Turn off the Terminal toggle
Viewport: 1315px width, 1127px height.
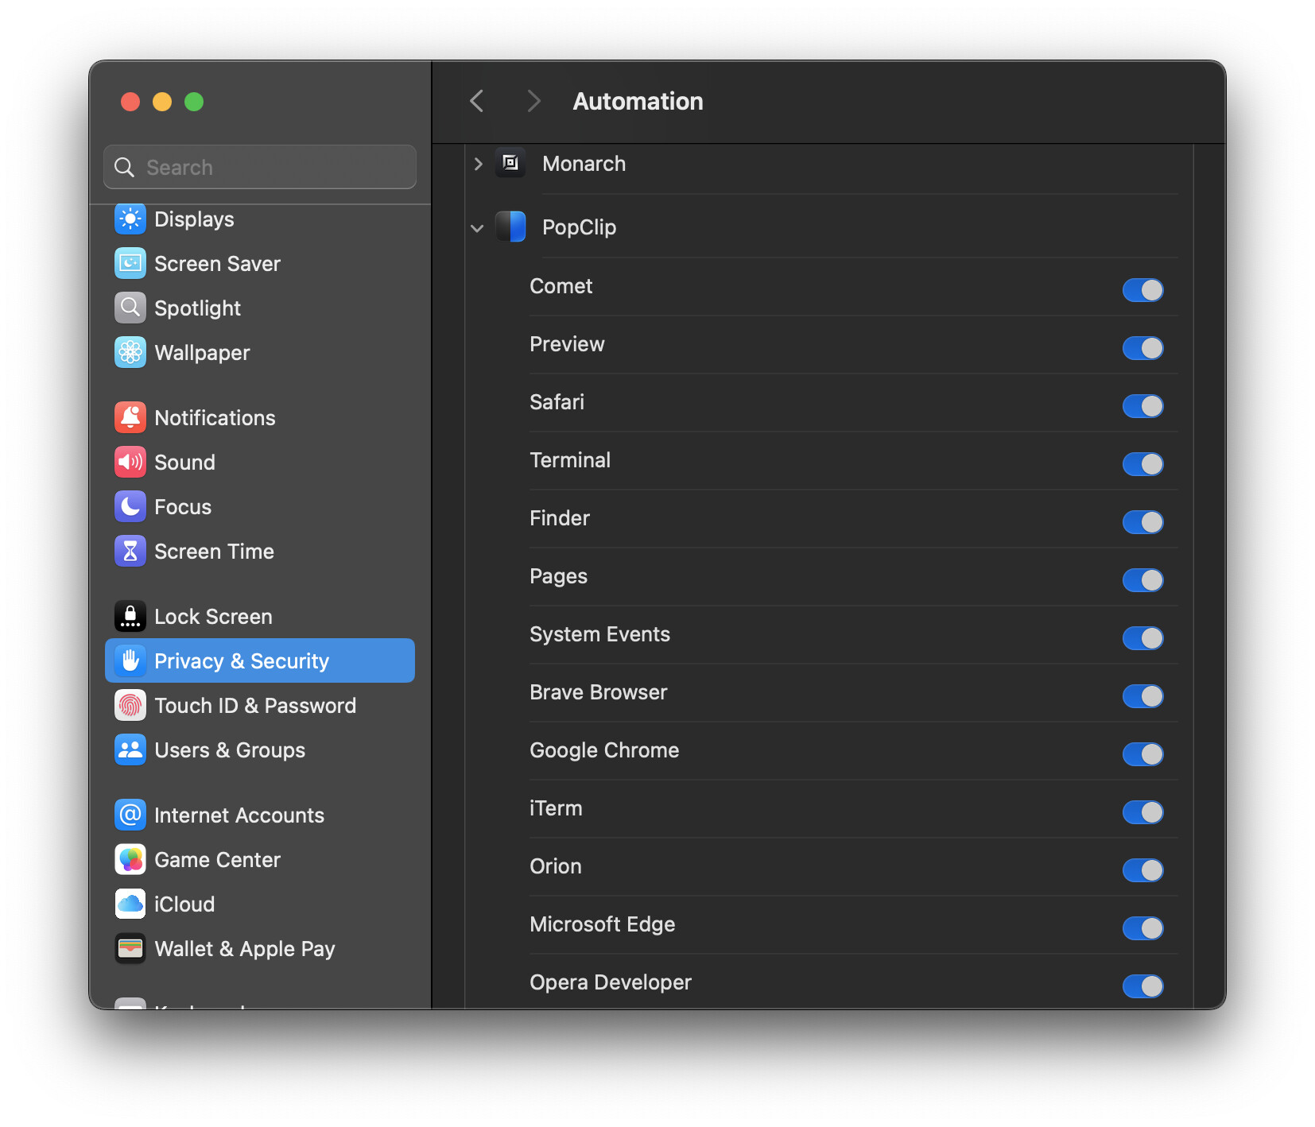tap(1142, 464)
